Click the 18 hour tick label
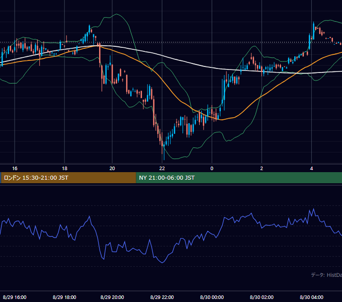 tap(64, 169)
